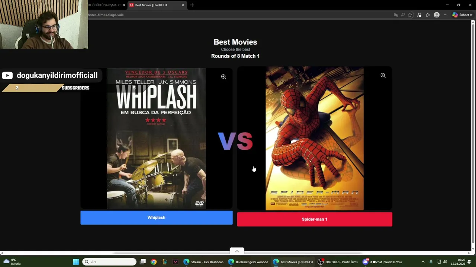476x267 pixels.
Task: Open the browser profile avatar
Action: 437,15
